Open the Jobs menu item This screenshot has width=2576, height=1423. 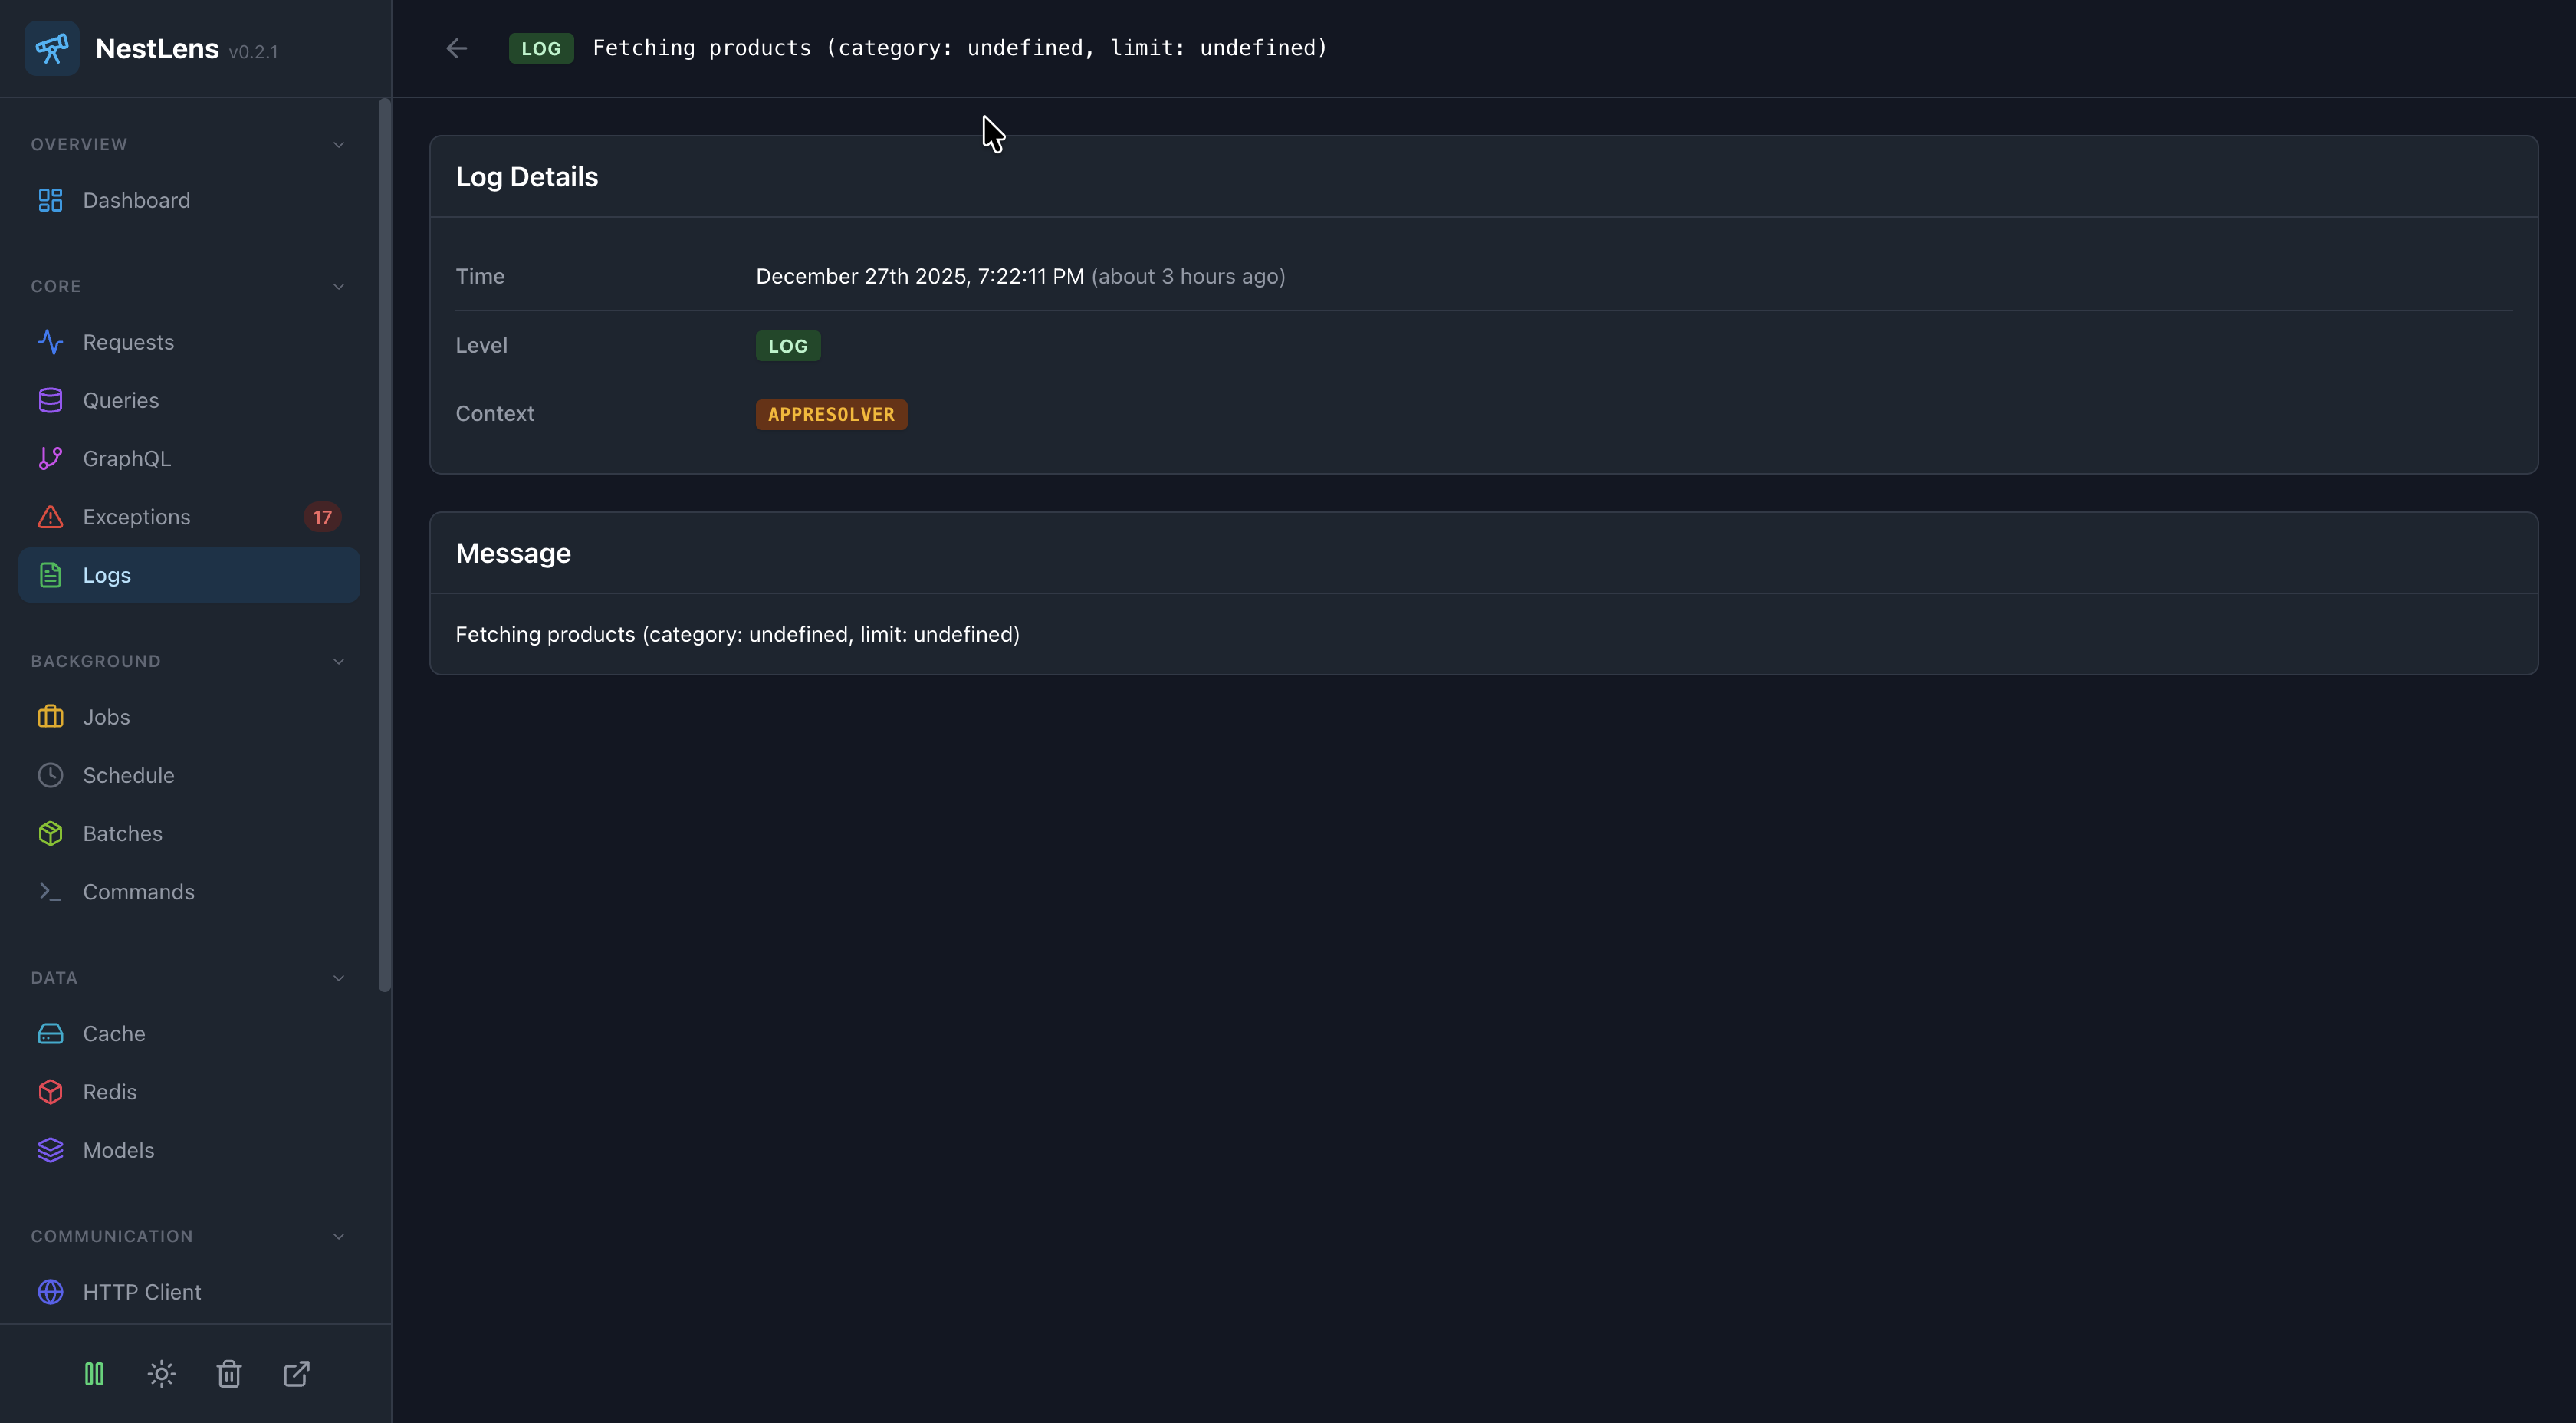pyautogui.click(x=106, y=717)
